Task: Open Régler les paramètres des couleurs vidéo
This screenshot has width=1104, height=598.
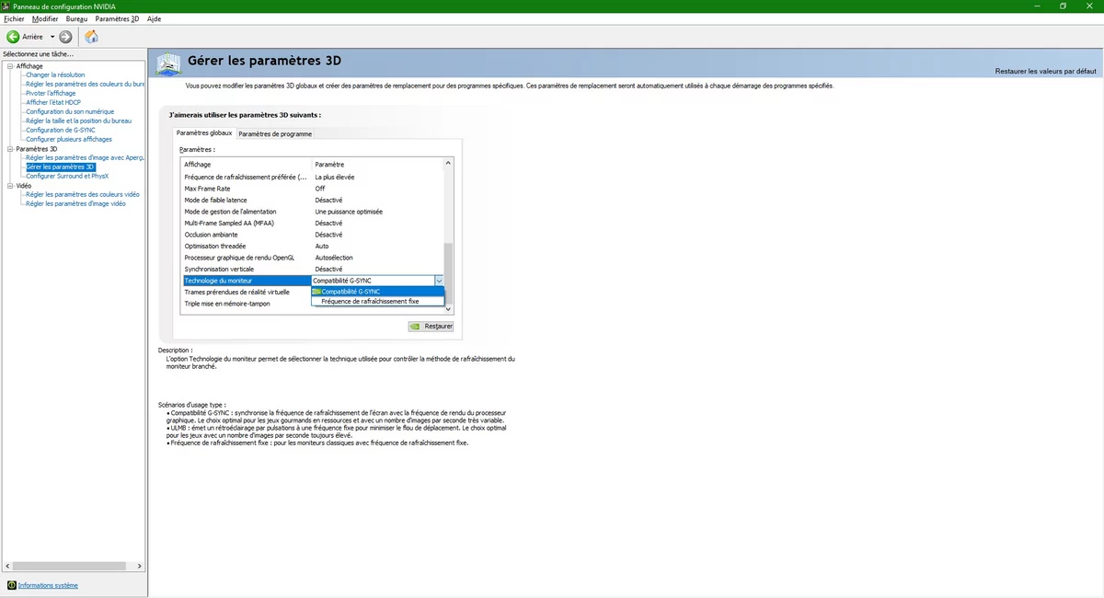Action: pyautogui.click(x=83, y=195)
